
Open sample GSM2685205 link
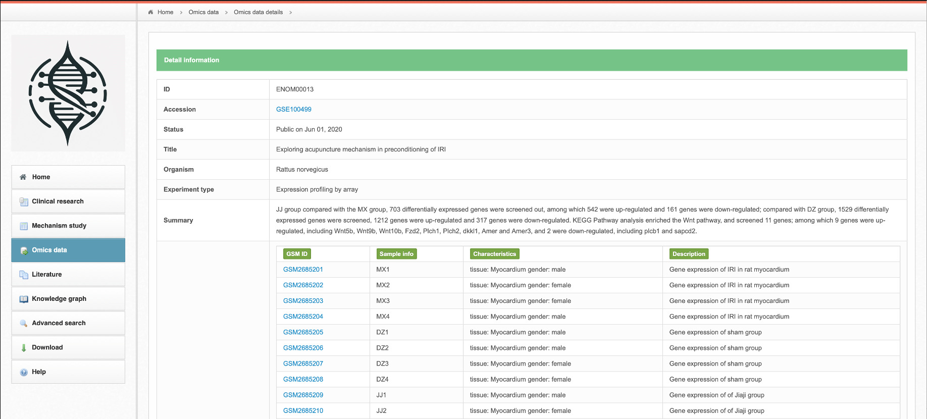[303, 332]
